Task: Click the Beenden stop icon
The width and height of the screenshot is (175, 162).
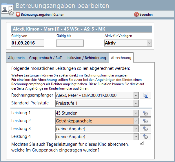Action: (x=136, y=15)
